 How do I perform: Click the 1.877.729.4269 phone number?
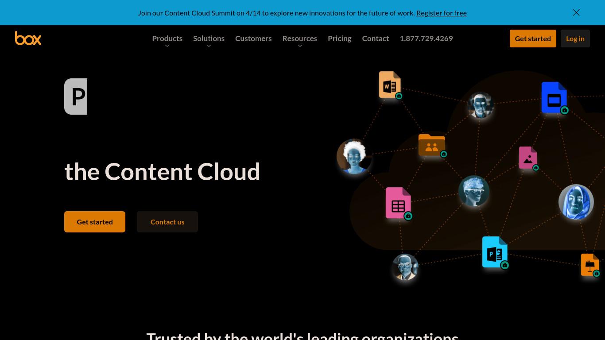[426, 39]
